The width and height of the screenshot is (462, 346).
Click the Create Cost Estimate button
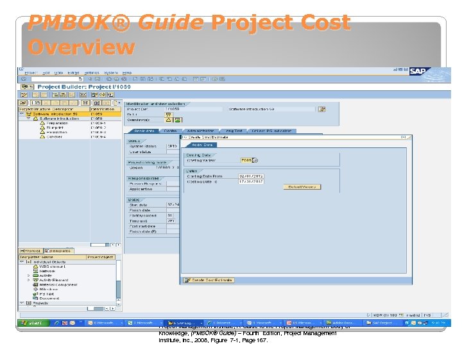click(x=209, y=280)
